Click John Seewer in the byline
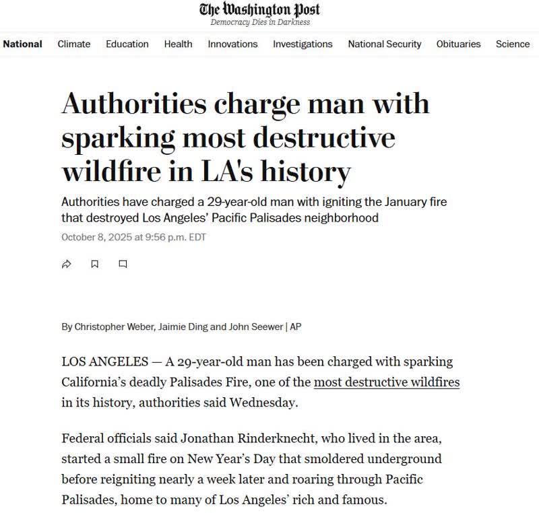Viewport: 539px width, 513px height. pyautogui.click(x=253, y=327)
